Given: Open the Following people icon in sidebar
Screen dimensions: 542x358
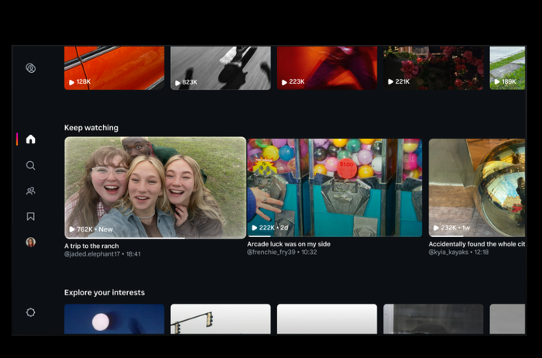Looking at the screenshot, I should click(x=31, y=191).
